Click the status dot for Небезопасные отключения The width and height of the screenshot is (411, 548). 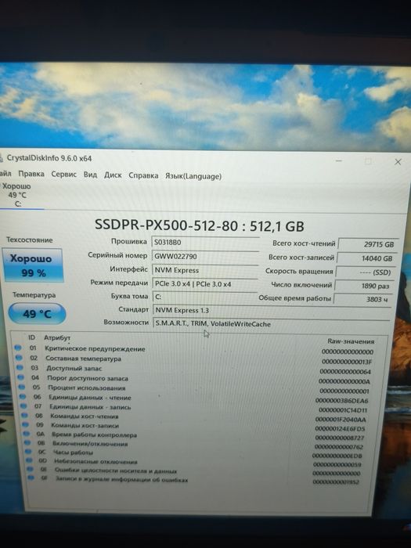point(30,460)
